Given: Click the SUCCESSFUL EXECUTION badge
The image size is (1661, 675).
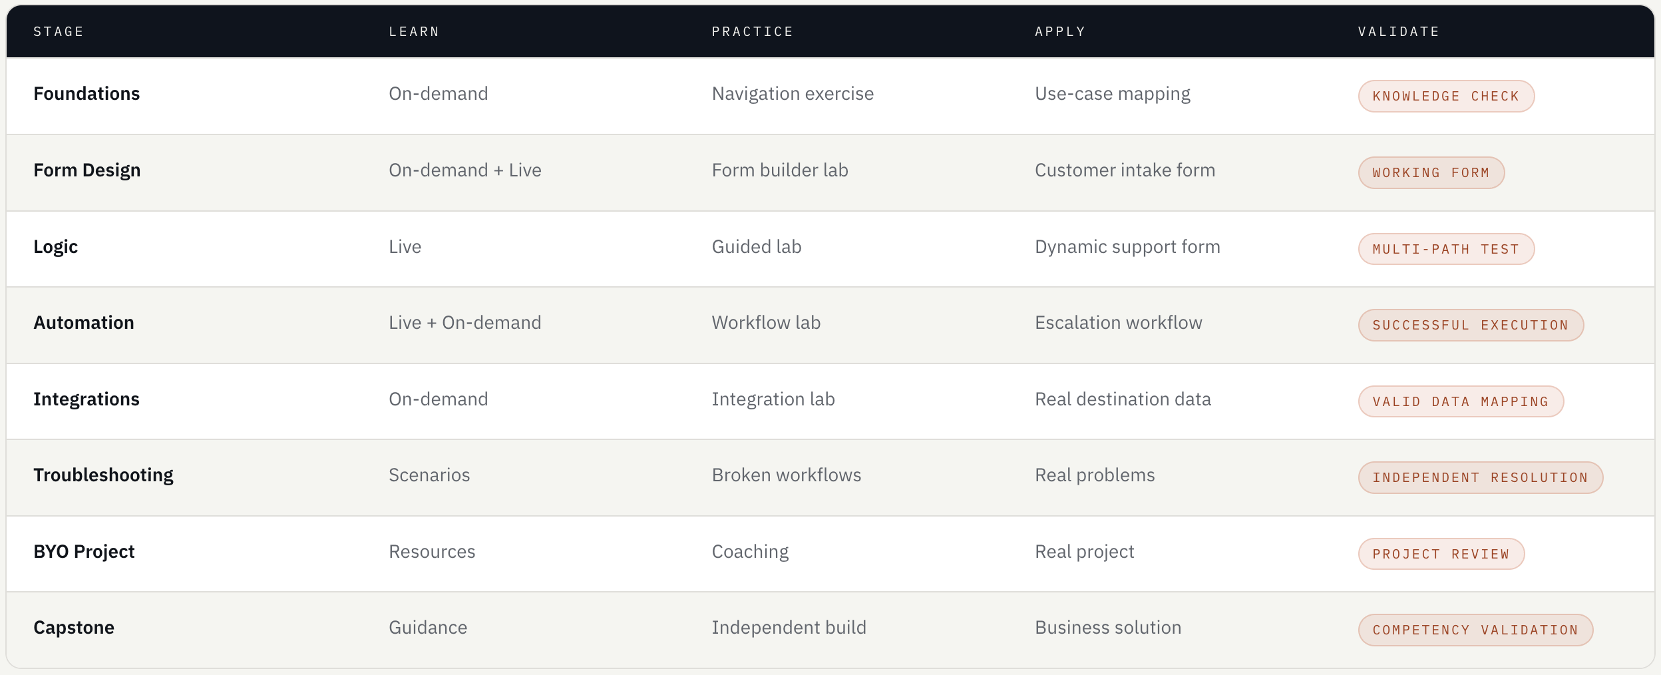Looking at the screenshot, I should (x=1471, y=326).
